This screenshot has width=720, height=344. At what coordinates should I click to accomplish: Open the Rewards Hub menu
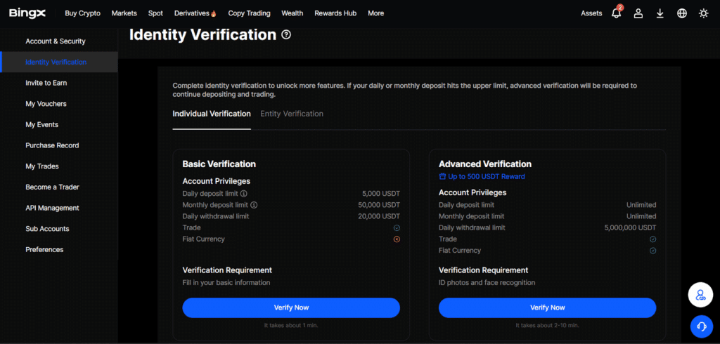[x=335, y=13]
